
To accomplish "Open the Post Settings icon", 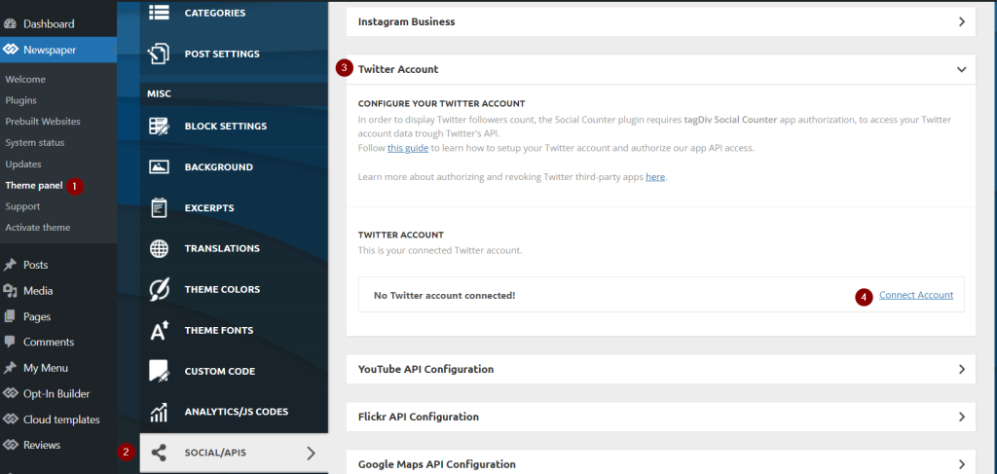I will (159, 54).
